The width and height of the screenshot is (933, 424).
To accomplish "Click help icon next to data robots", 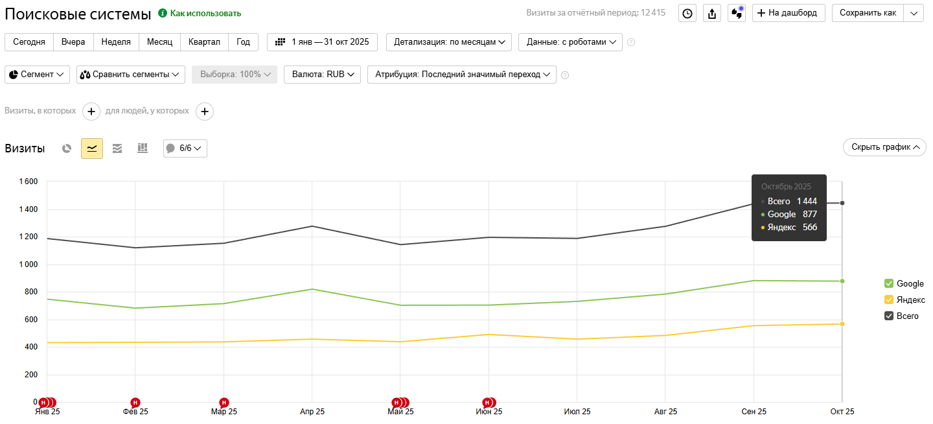I will point(631,42).
